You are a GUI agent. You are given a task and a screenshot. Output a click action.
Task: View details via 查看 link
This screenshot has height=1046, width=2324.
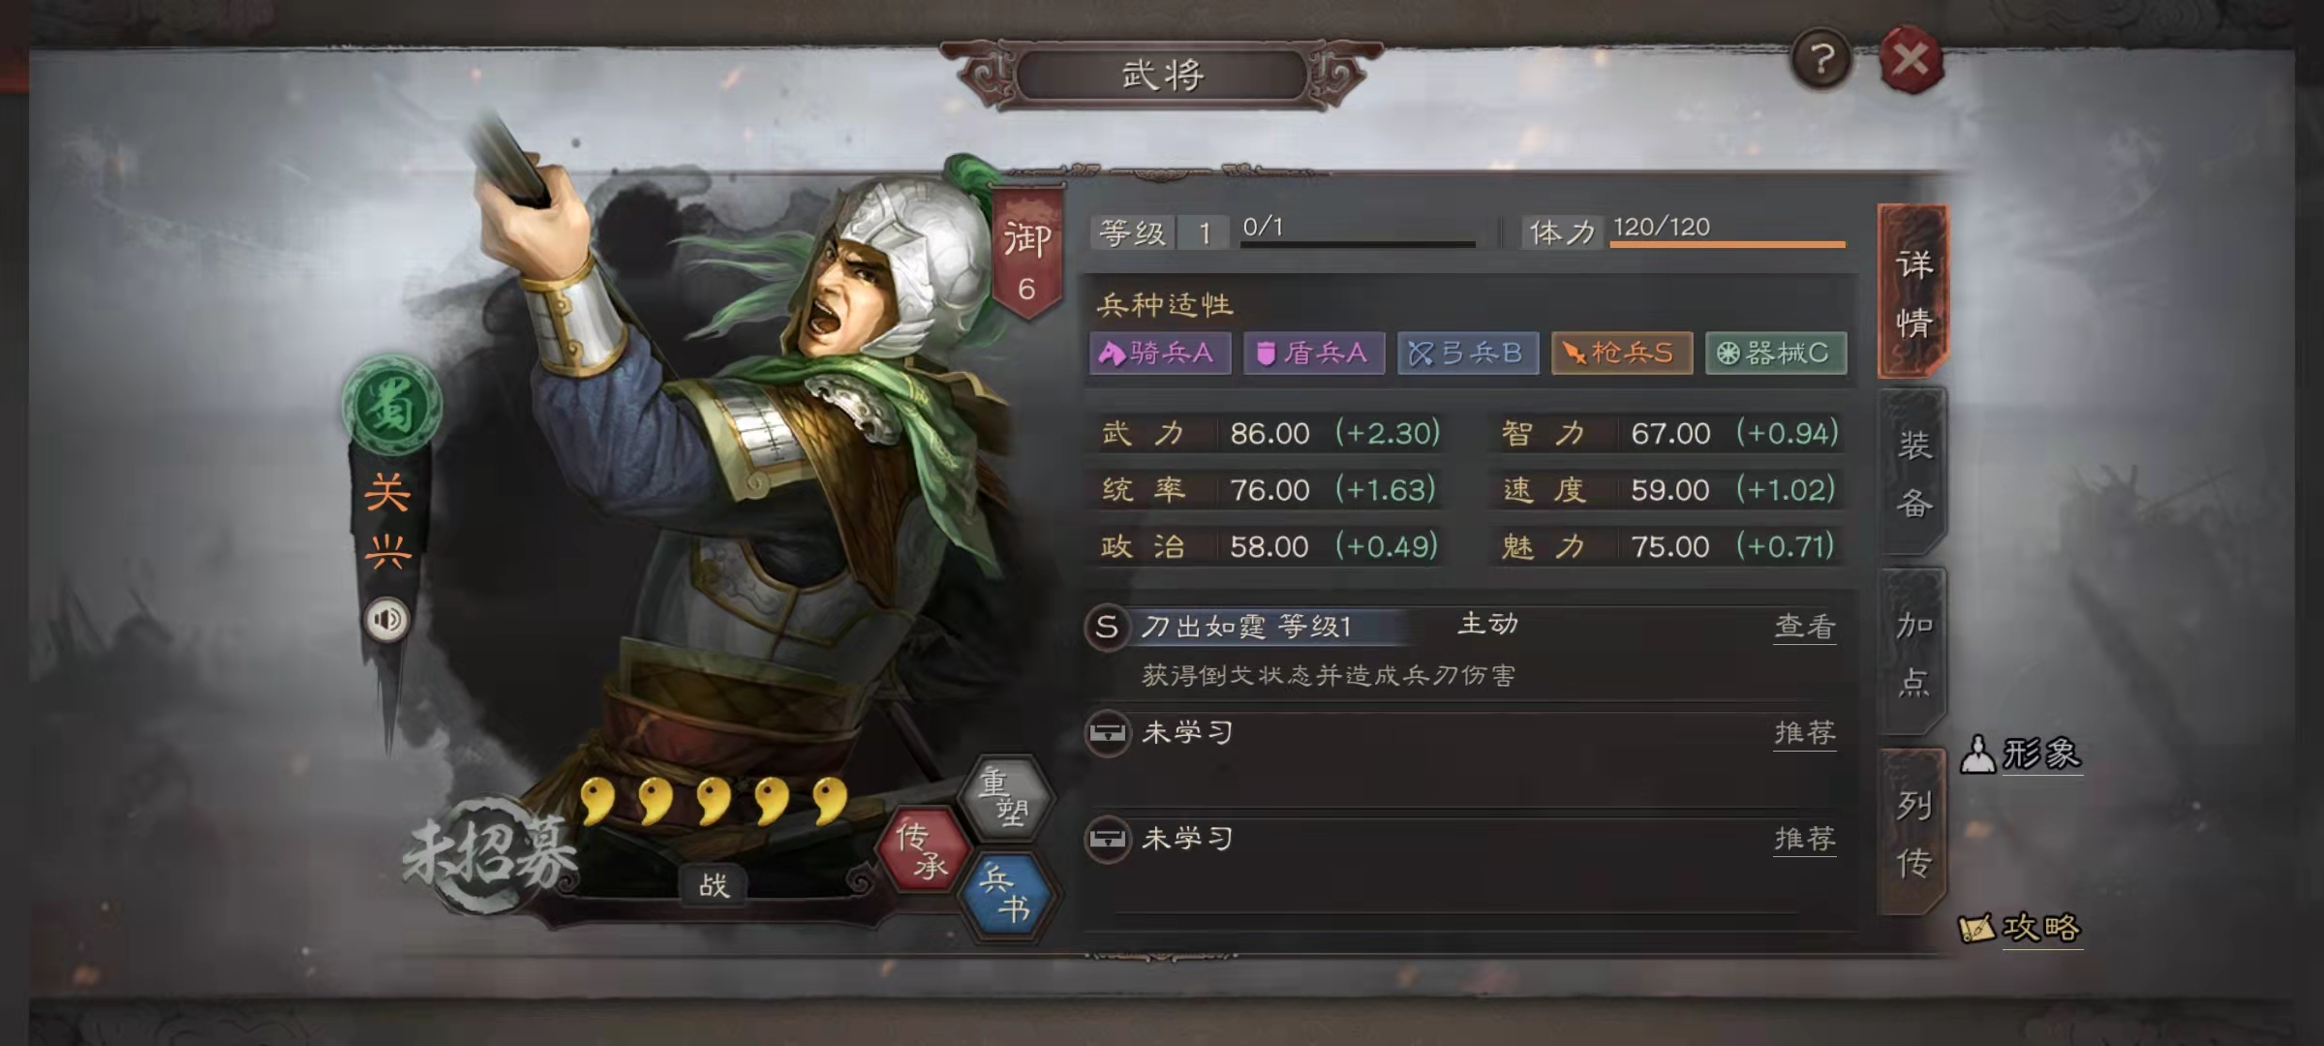1805,627
